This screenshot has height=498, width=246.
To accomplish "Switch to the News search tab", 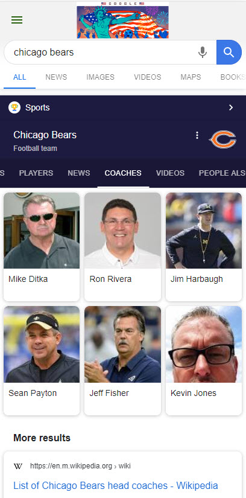I will (x=56, y=77).
